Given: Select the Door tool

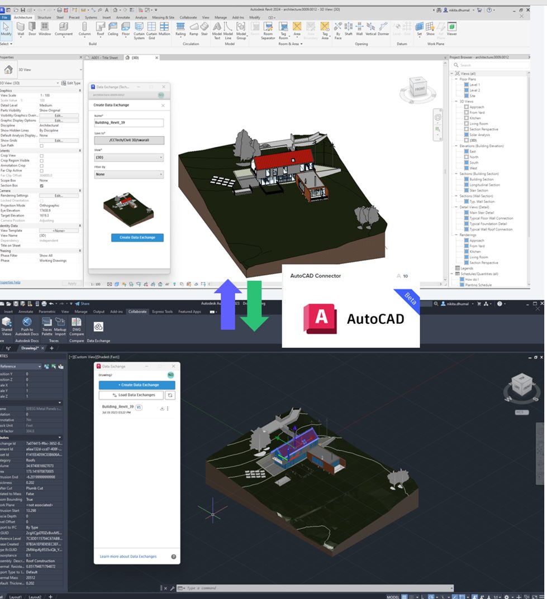Looking at the screenshot, I should (x=32, y=27).
